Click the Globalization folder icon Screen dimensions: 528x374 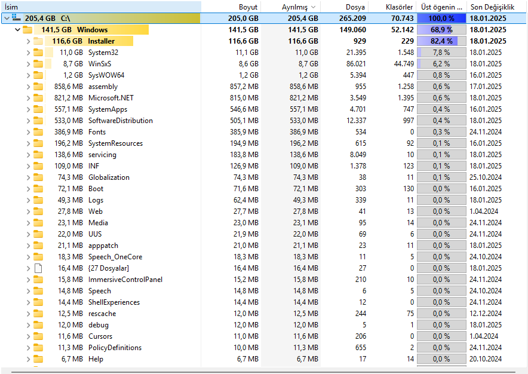click(x=38, y=177)
